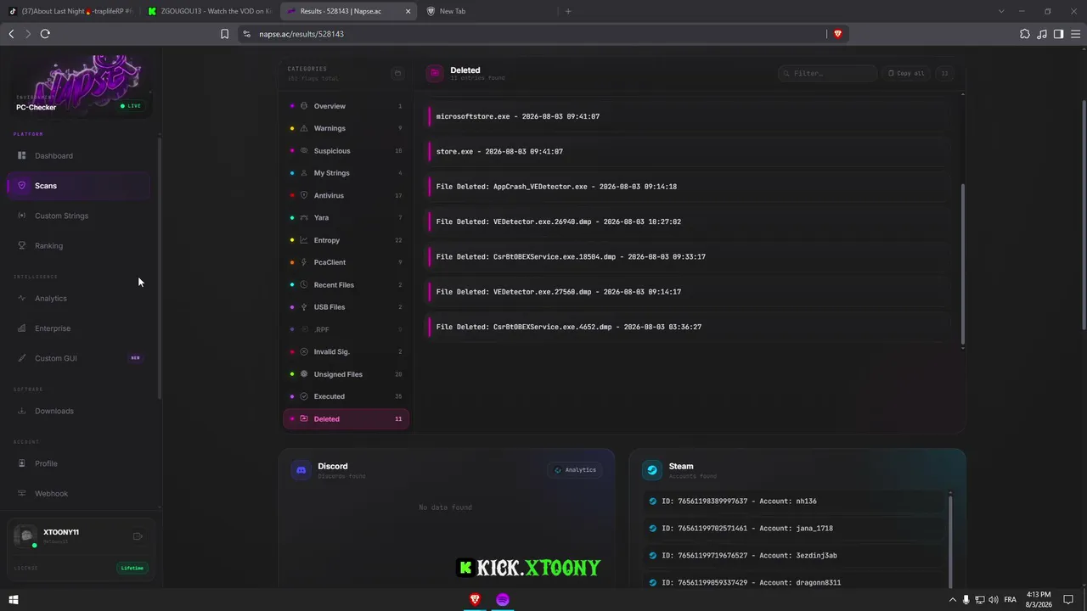This screenshot has height=611, width=1087.
Task: Click the Custom GUI pencil icon
Action: 22,358
